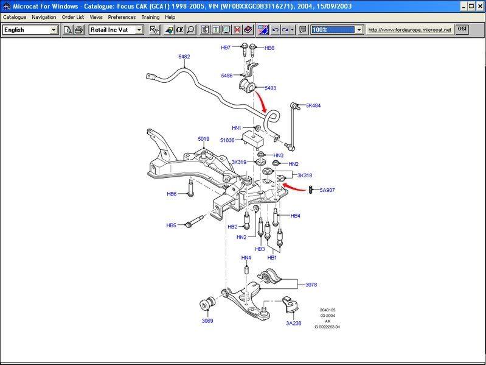Select the 5K484 part callout
Viewport: 486px width, 365px height.
click(313, 105)
